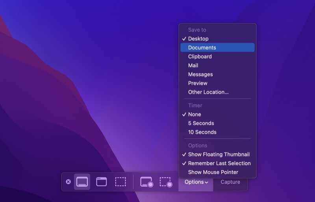Select Capture Selected Portion icon
Image resolution: width=315 pixels, height=202 pixels.
[120, 182]
